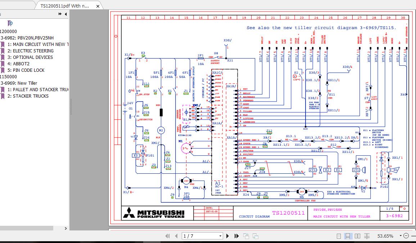
Task: Zoom out using the minus icon
Action: (x=407, y=236)
